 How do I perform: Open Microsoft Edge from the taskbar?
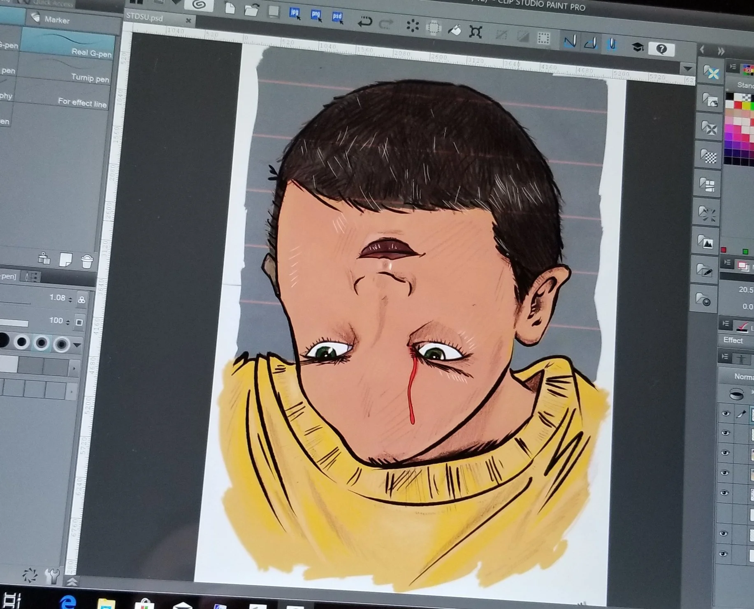(x=67, y=603)
